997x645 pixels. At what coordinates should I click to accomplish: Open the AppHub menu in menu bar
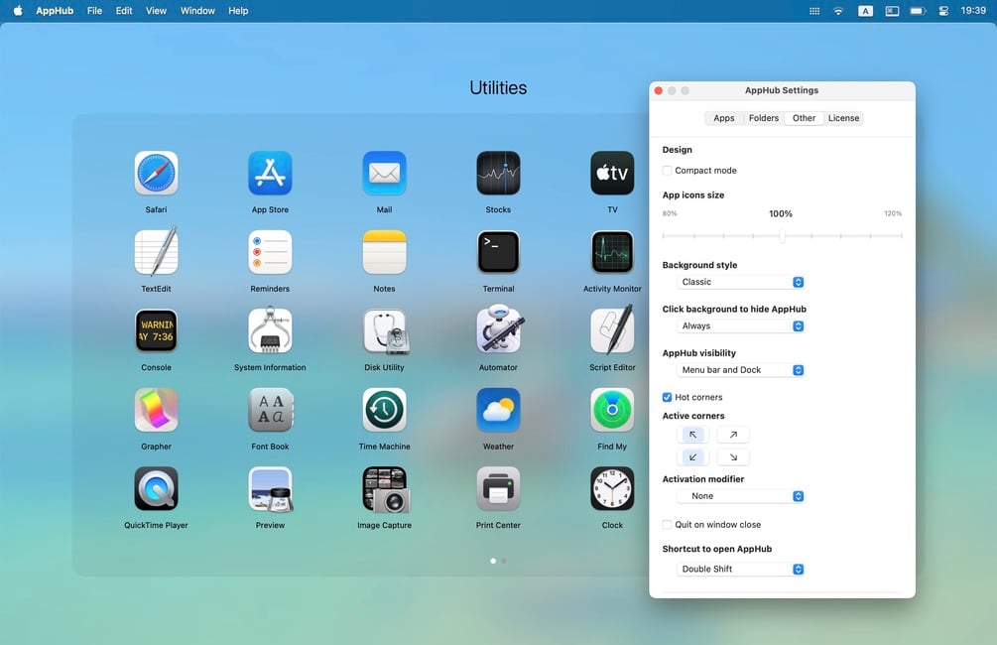[x=55, y=11]
